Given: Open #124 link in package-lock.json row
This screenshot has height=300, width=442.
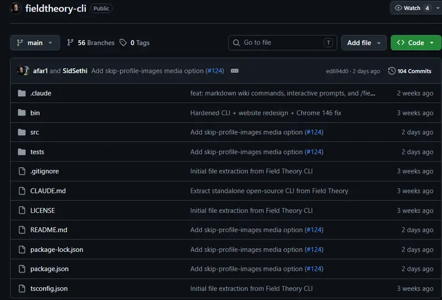Looking at the screenshot, I should click(x=314, y=250).
